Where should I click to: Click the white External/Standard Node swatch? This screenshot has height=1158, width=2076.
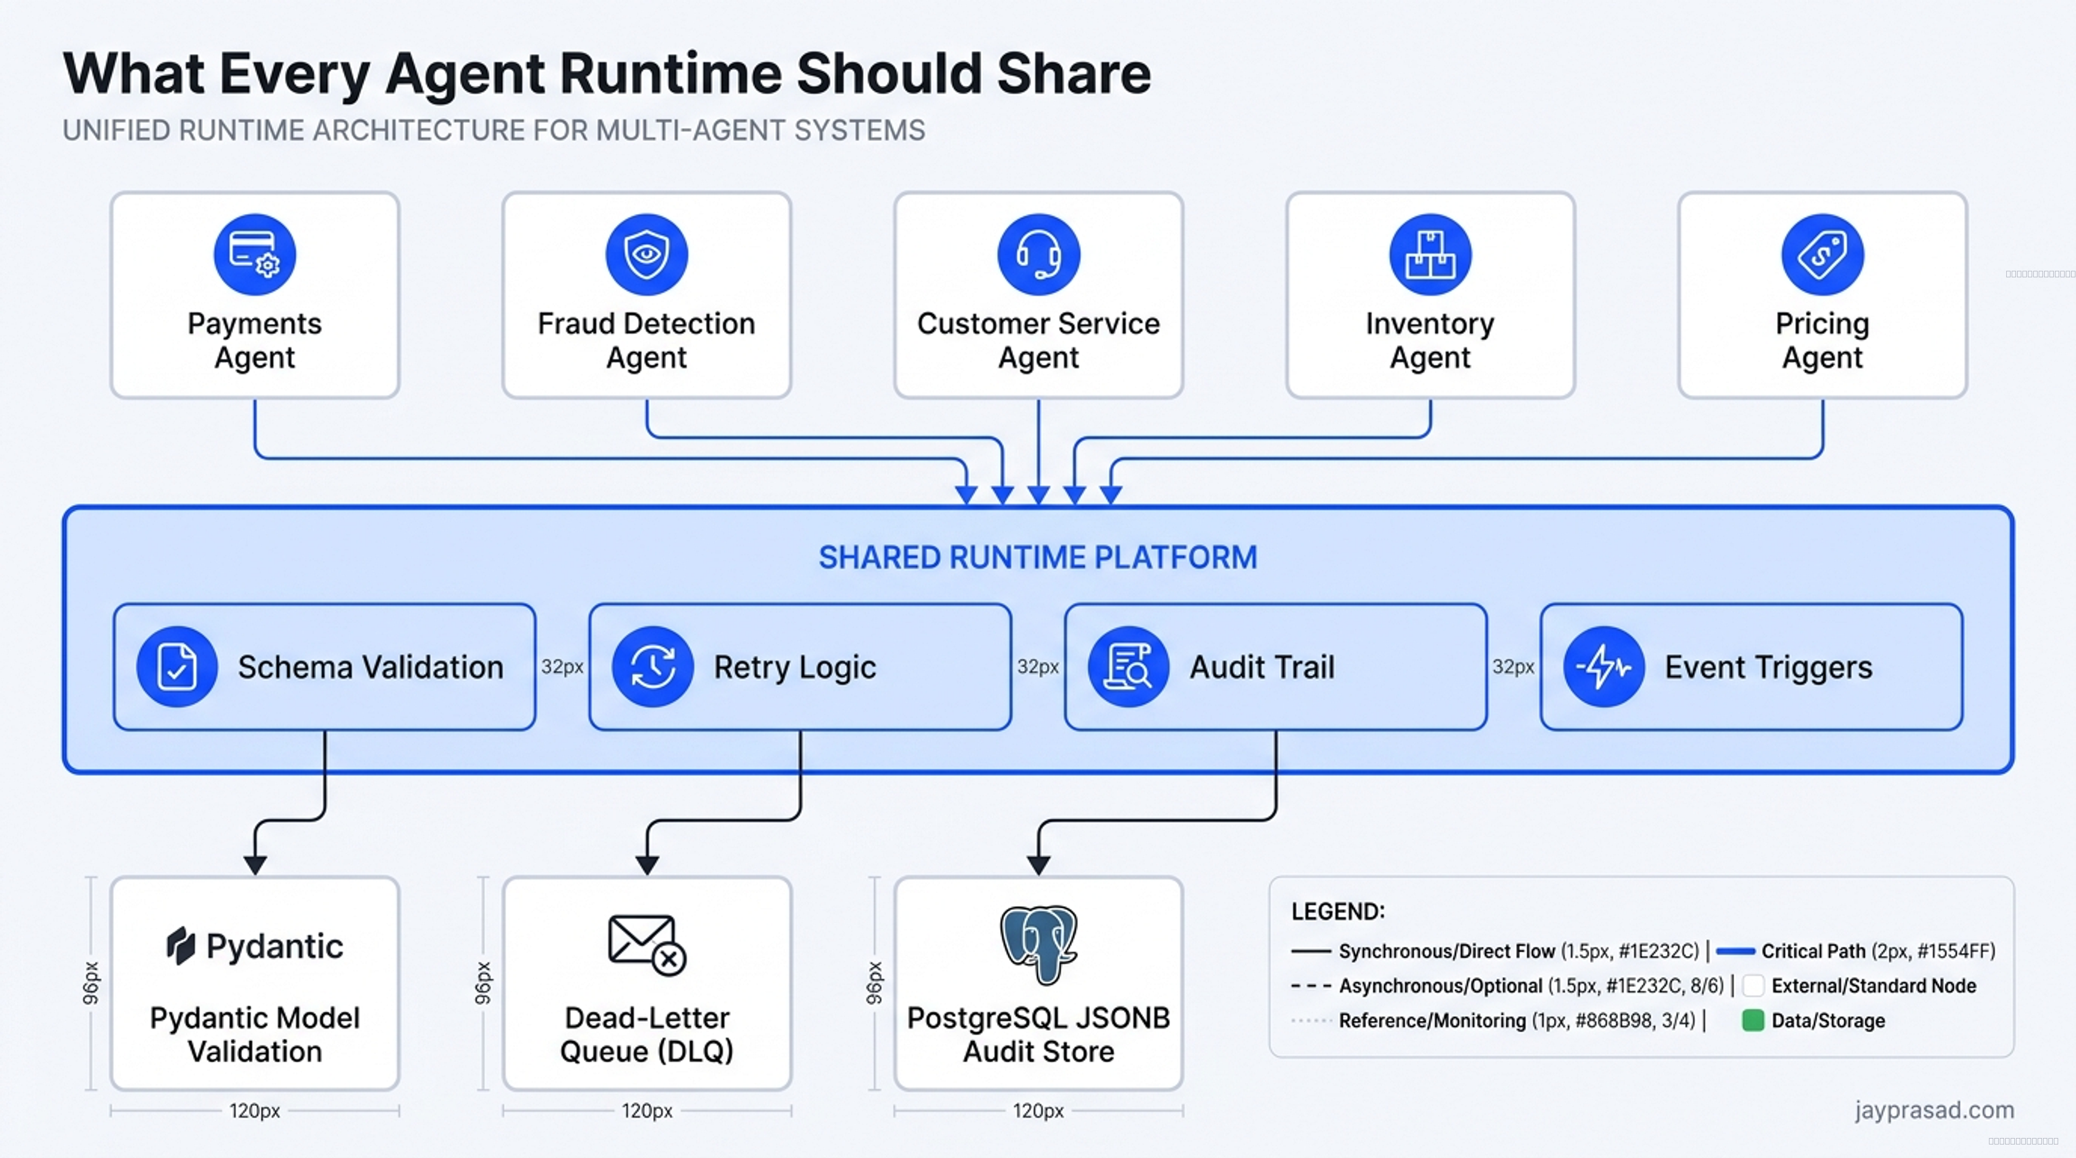1753,986
